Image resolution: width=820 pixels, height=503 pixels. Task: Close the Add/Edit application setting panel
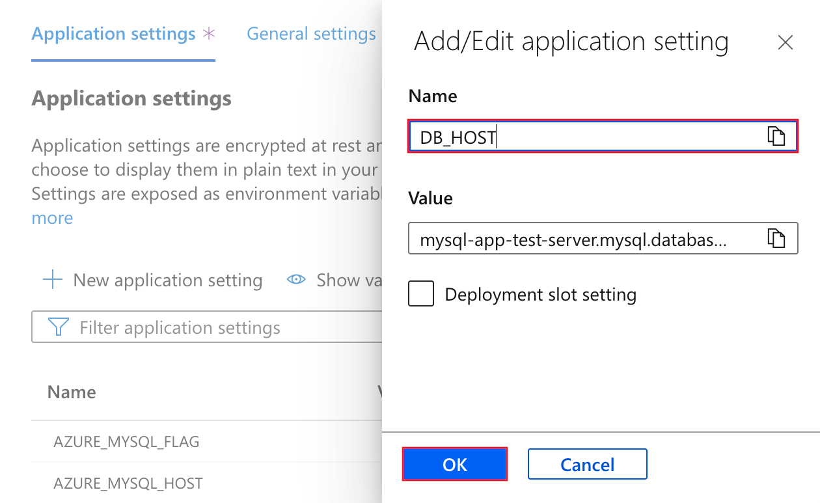pos(786,43)
